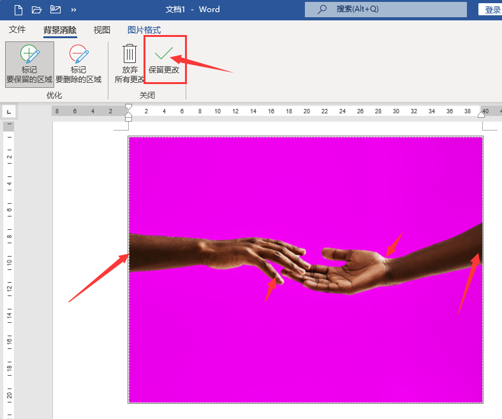Click the 关闭 group label
Image resolution: width=502 pixels, height=419 pixels.
[x=147, y=96]
